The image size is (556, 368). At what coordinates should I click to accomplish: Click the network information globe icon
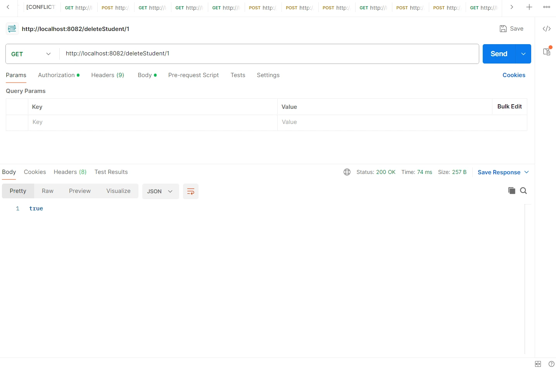pos(347,172)
